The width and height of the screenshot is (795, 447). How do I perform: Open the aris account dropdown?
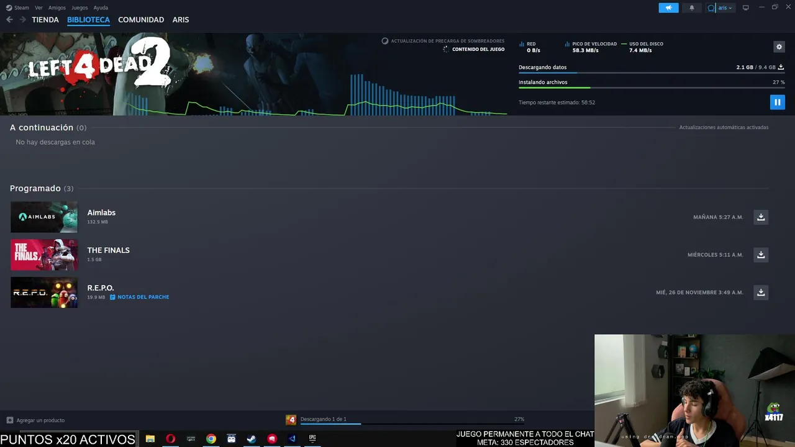click(720, 7)
